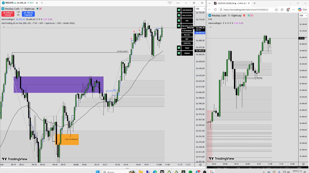The height and width of the screenshot is (173, 309).
Task: Click the black 26.665,62 price label
Action: (x=200, y=51)
